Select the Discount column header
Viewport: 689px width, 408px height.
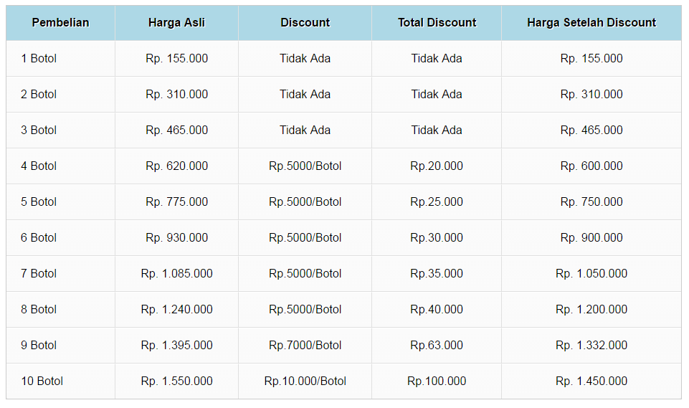(305, 22)
